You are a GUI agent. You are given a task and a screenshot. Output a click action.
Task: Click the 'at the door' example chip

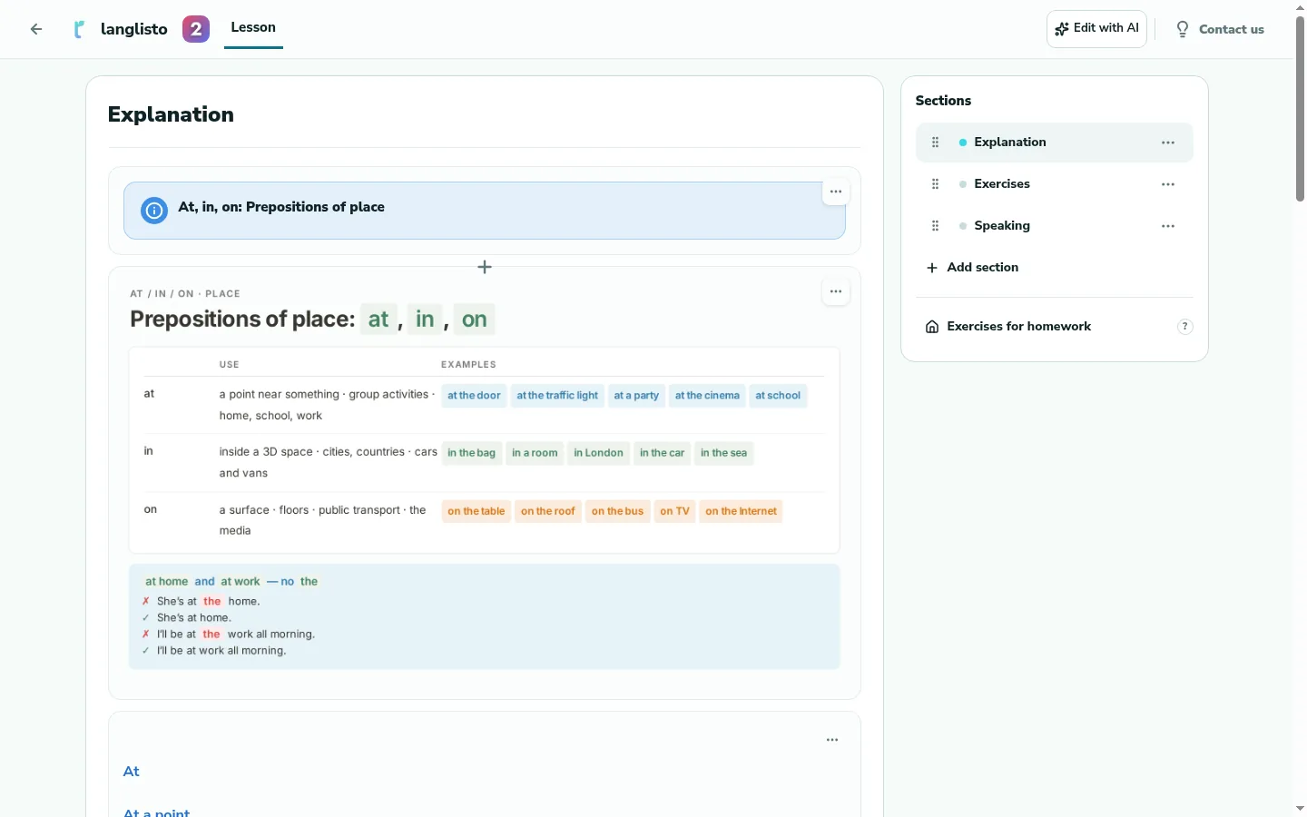(474, 396)
